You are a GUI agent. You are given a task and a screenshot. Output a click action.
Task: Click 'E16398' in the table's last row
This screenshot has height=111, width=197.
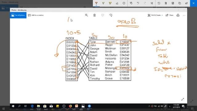(124, 78)
